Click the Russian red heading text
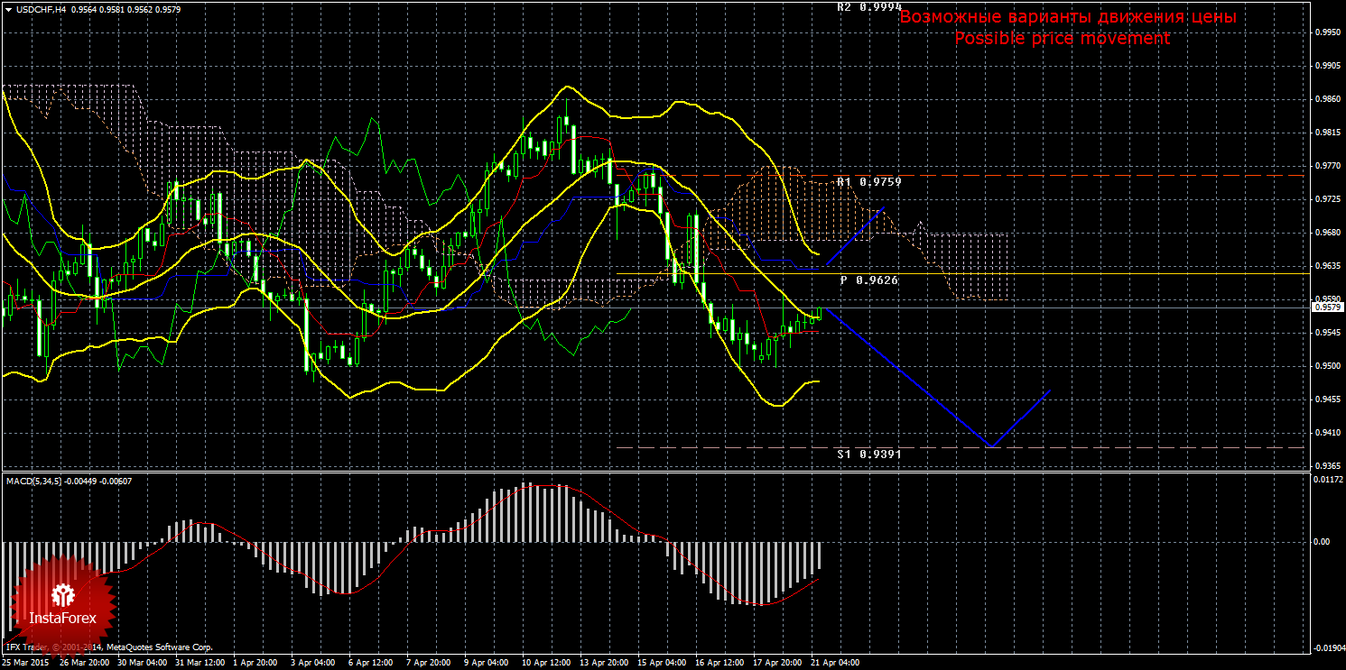Screen dimensions: 1346x670 tap(1068, 17)
